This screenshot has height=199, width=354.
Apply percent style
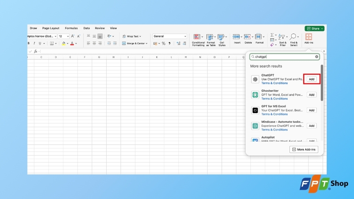(x=164, y=43)
